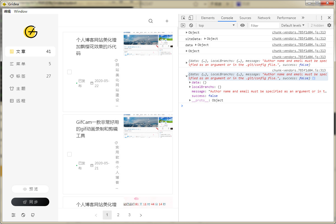Image resolution: width=336 pixels, height=224 pixels.
Task: Click the search magnifier icon above articles
Action: pyautogui.click(x=151, y=21)
